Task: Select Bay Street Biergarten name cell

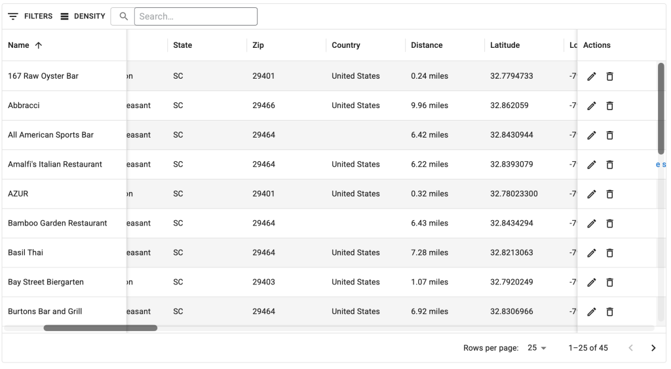Action: pos(64,282)
